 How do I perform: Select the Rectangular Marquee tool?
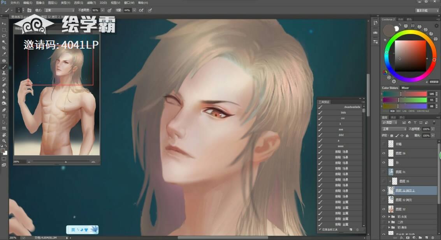click(x=4, y=30)
